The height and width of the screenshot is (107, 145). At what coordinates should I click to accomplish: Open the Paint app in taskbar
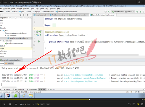pyautogui.click(x=23, y=96)
